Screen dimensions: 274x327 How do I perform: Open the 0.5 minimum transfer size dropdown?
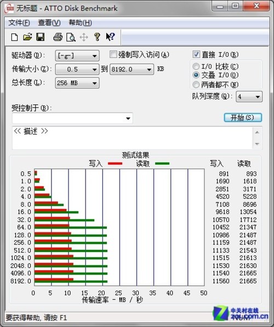[x=77, y=69]
